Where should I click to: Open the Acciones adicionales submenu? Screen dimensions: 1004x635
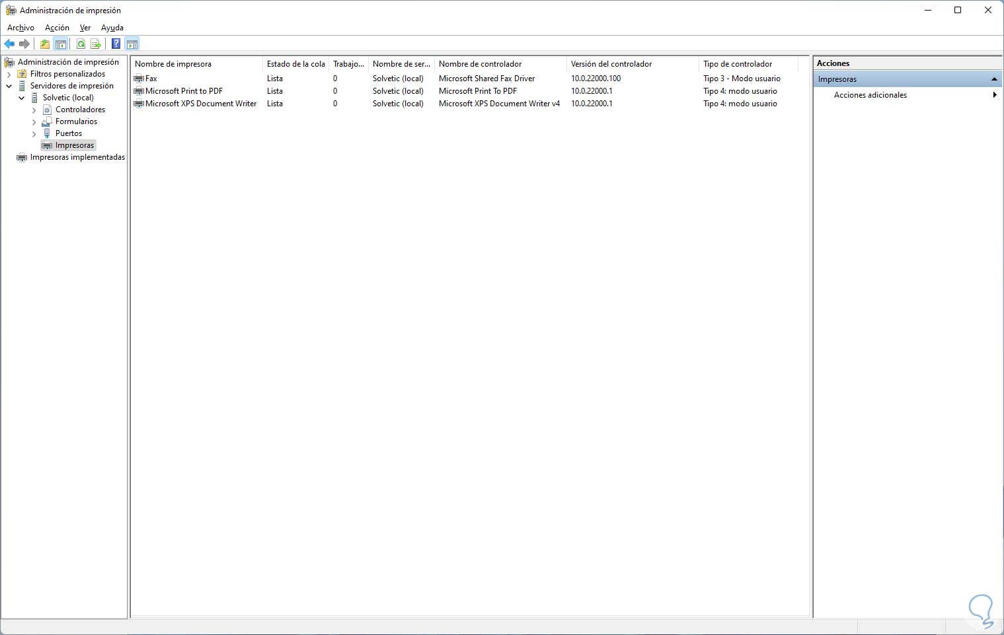pos(995,95)
